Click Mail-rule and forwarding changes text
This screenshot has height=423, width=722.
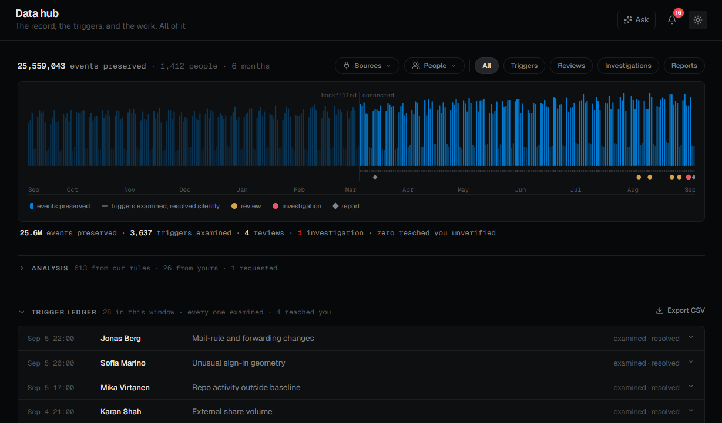coord(253,339)
